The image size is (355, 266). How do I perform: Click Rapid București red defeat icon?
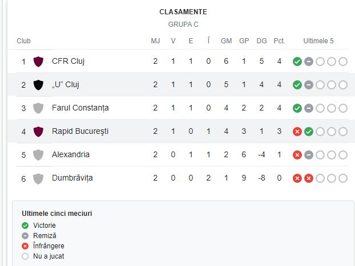(x=297, y=132)
